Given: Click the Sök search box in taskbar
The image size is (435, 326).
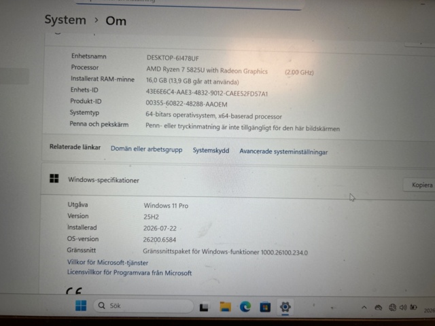Looking at the screenshot, I should 143,306.
